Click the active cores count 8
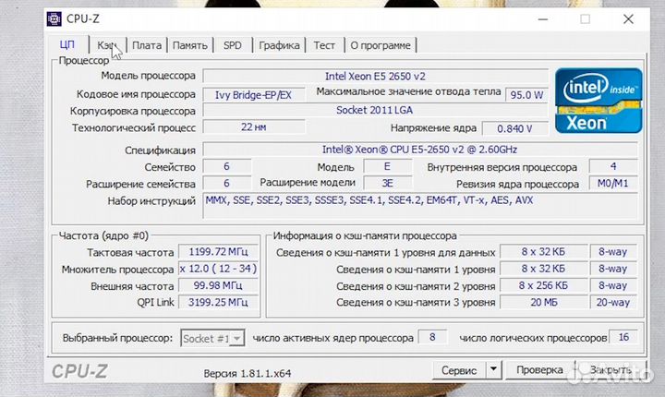 (x=432, y=337)
